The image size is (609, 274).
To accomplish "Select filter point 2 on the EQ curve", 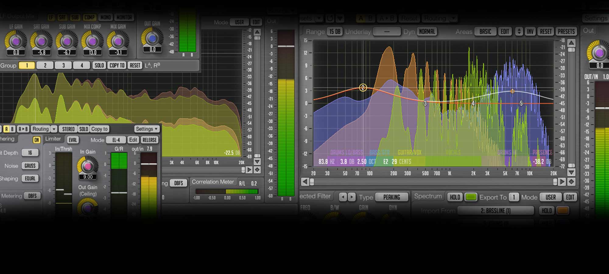I will pyautogui.click(x=363, y=88).
